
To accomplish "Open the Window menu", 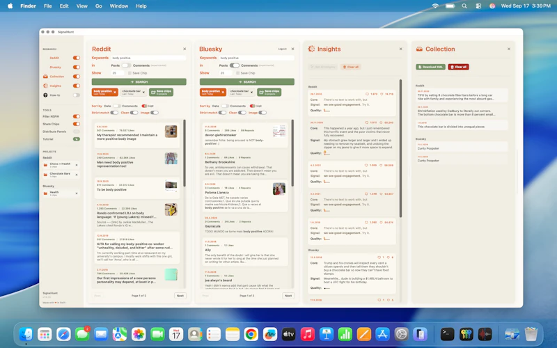I will 118,6.
